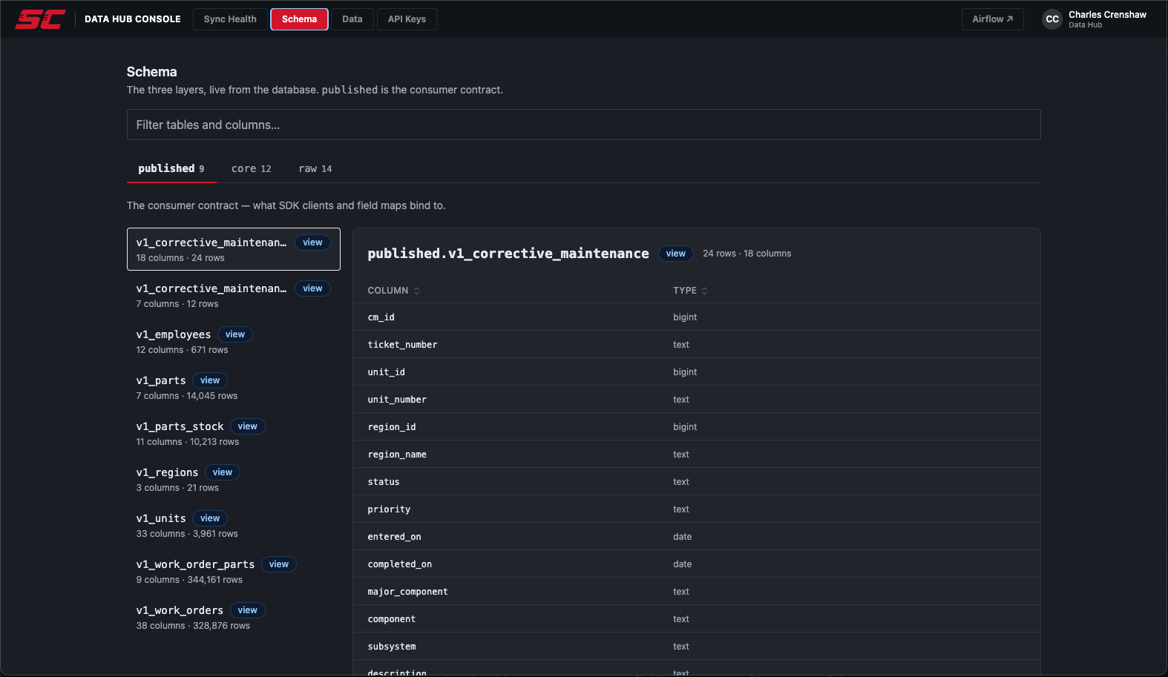Click DATA HUB CONSOLE title
Image resolution: width=1168 pixels, height=677 pixels.
133,19
